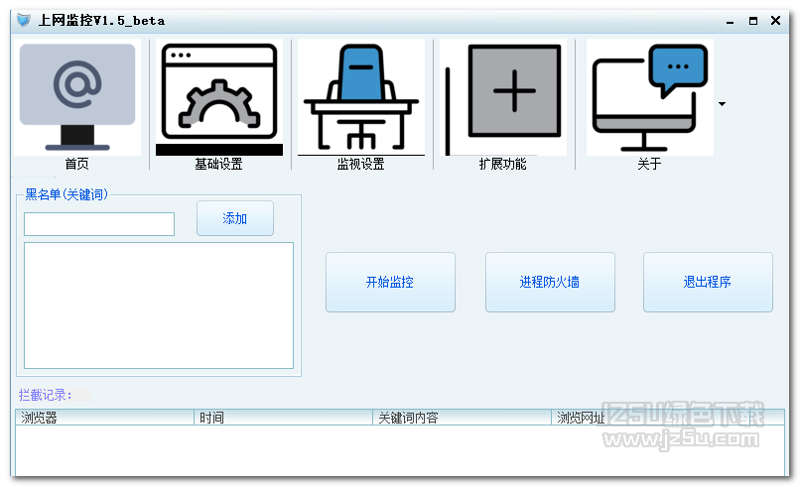Close the 上网监控 window
This screenshot has width=800, height=487.
[x=775, y=21]
